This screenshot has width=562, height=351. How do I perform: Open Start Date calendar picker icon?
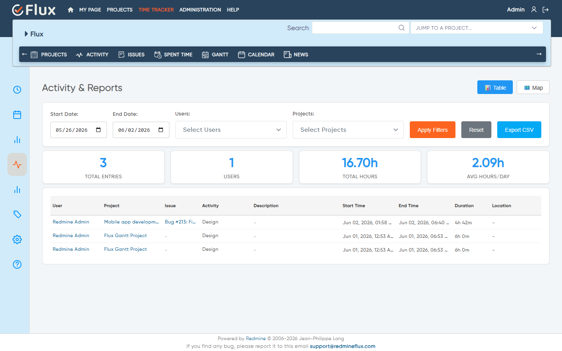(x=98, y=130)
